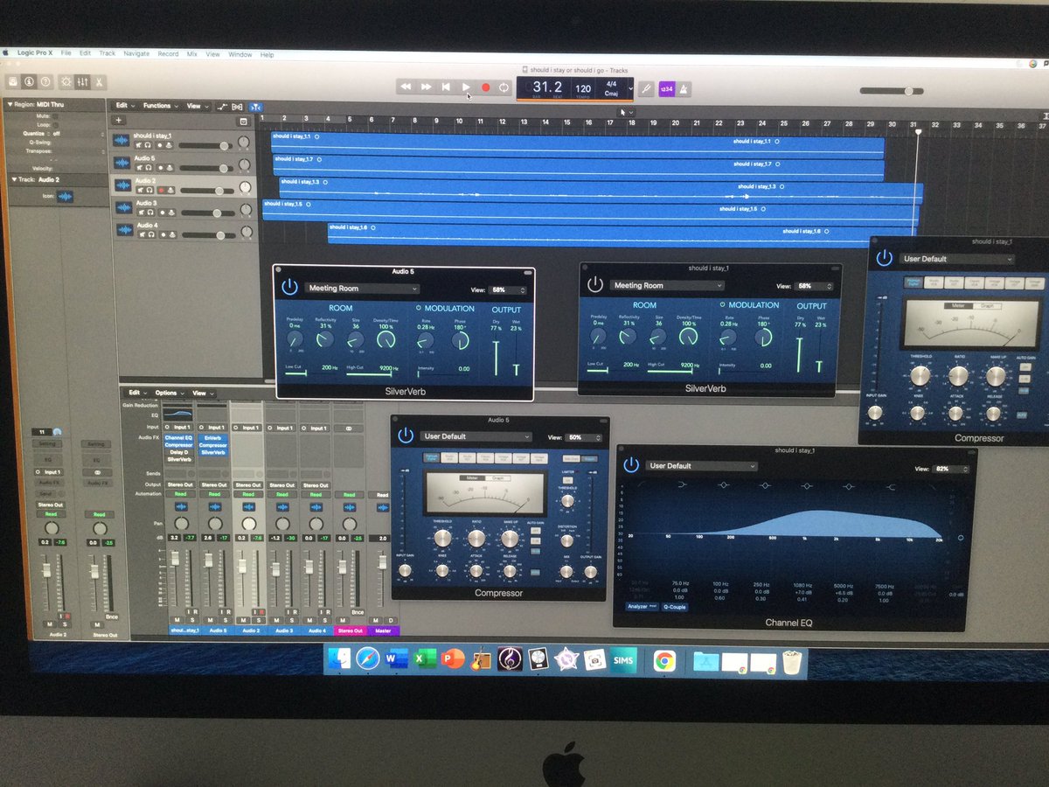Open the Mixer View dropdown
This screenshot has height=787, width=1049.
pyautogui.click(x=202, y=393)
